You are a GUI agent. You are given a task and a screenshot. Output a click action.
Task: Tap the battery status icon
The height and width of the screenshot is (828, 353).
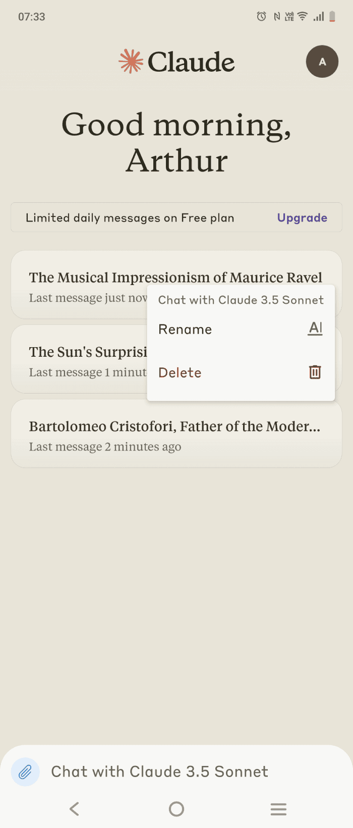click(332, 17)
